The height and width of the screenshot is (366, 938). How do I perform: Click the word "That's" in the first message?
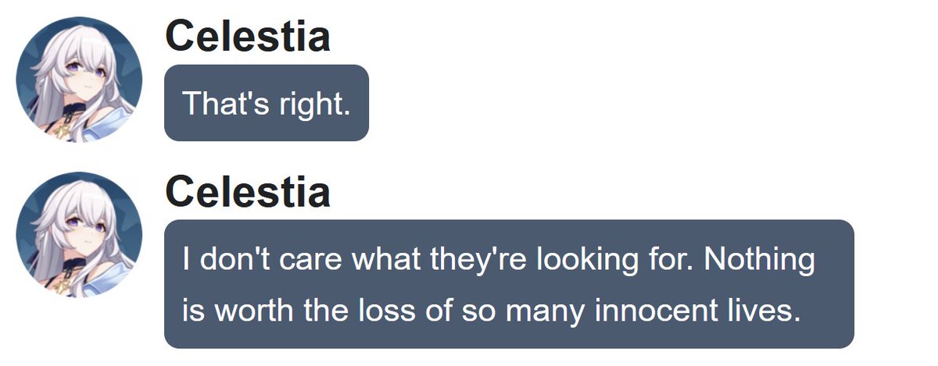point(221,104)
